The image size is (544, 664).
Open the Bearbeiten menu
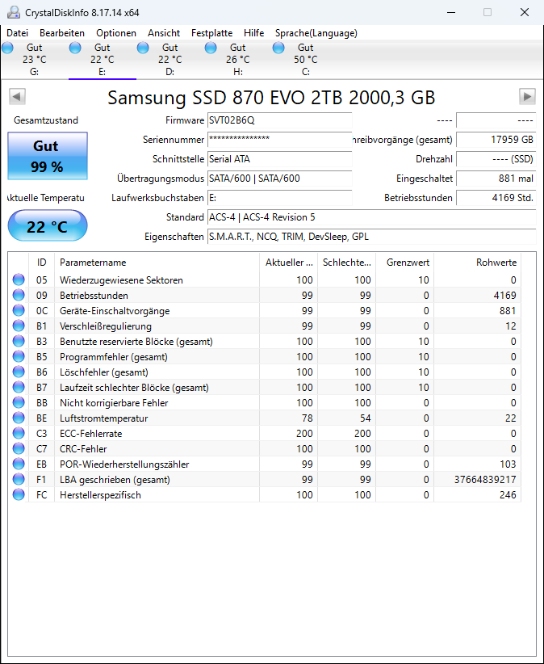point(62,33)
